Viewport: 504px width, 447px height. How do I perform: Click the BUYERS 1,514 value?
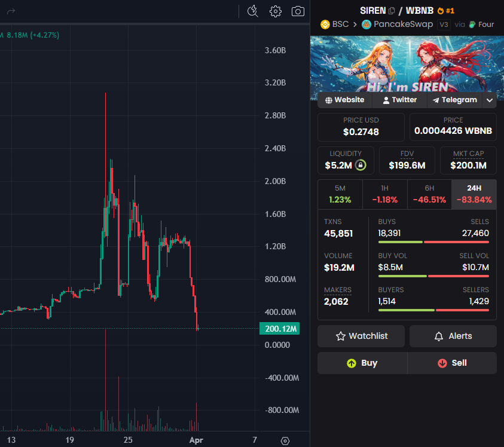point(387,301)
